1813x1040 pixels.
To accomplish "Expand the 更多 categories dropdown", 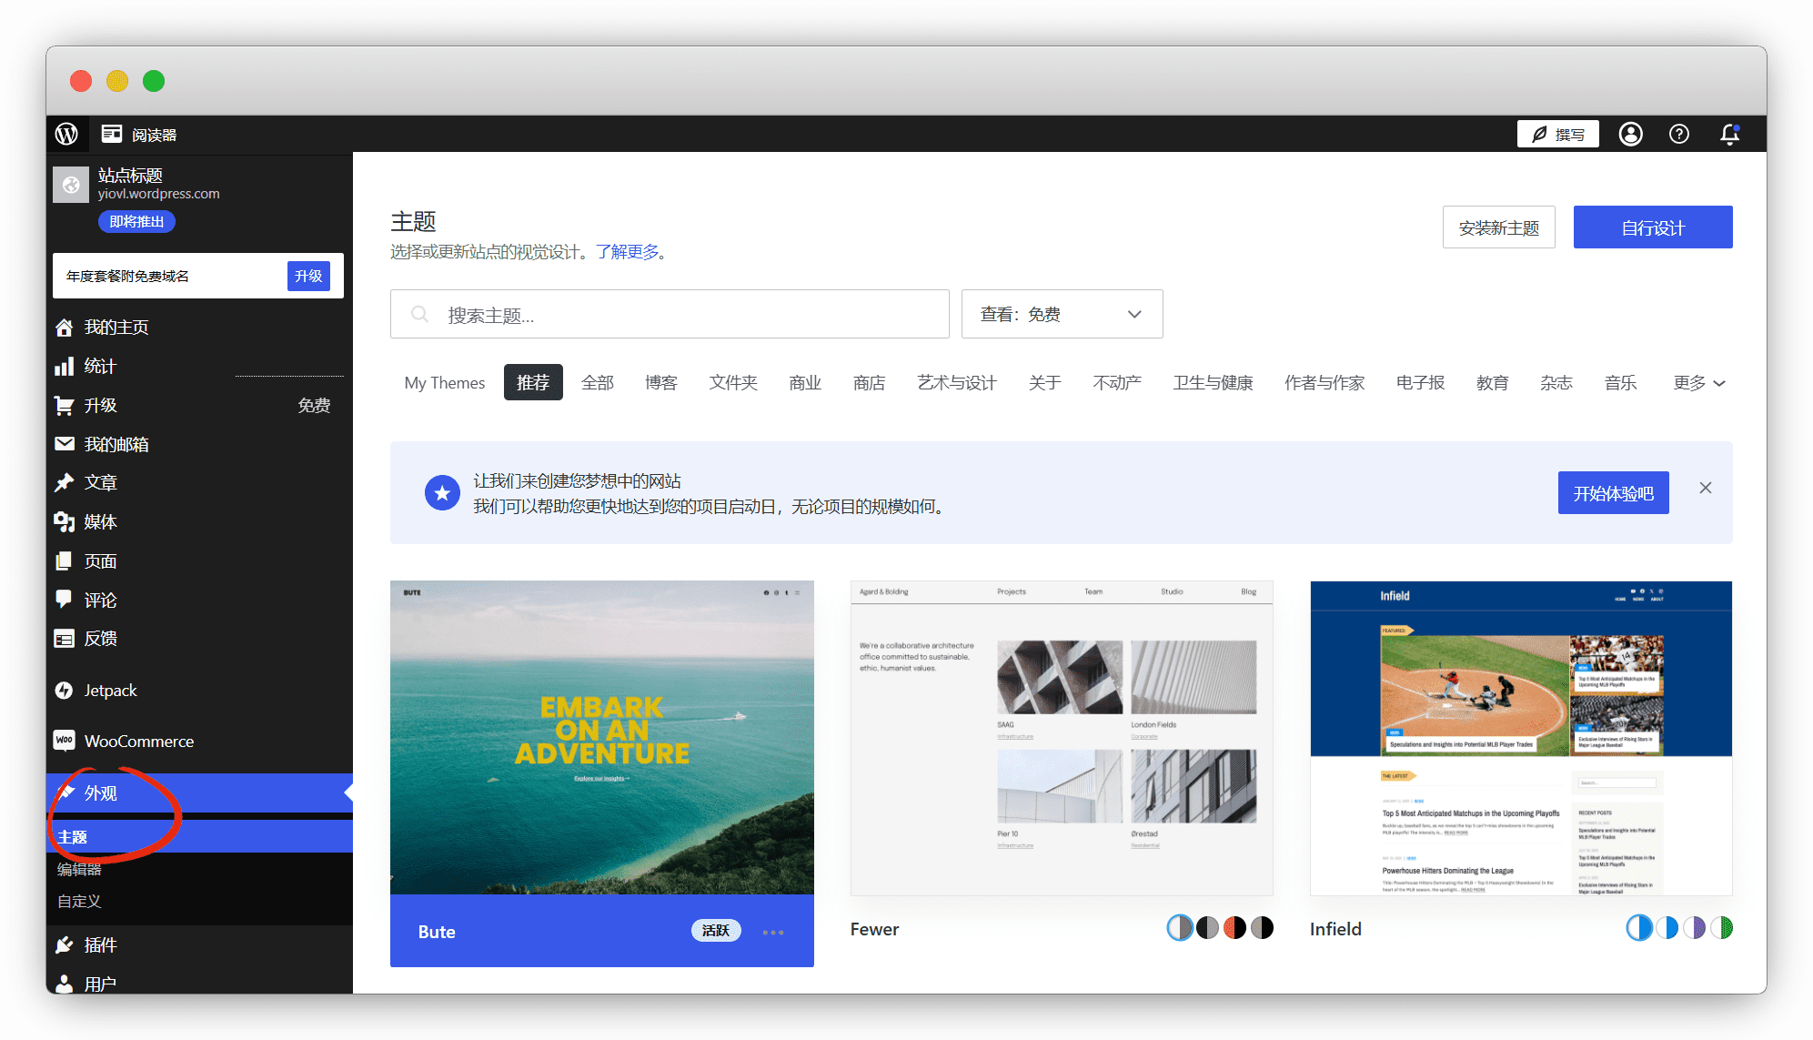I will click(1698, 383).
